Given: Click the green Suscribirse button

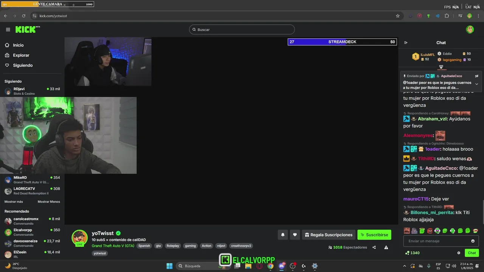Looking at the screenshot, I should pyautogui.click(x=374, y=235).
